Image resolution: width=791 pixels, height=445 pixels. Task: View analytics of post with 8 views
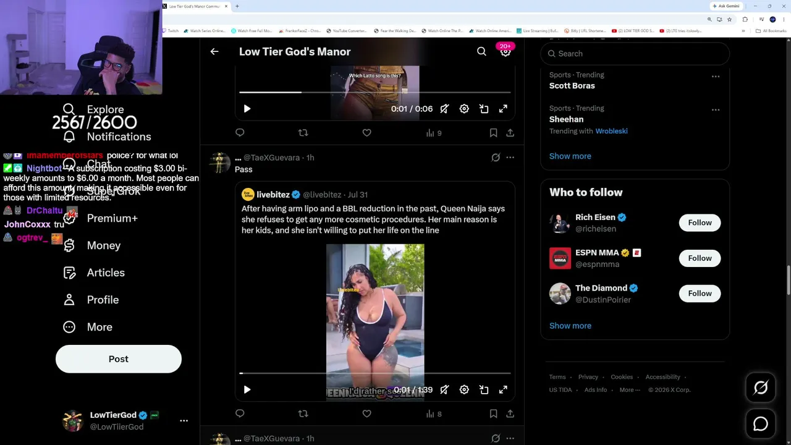point(433,413)
